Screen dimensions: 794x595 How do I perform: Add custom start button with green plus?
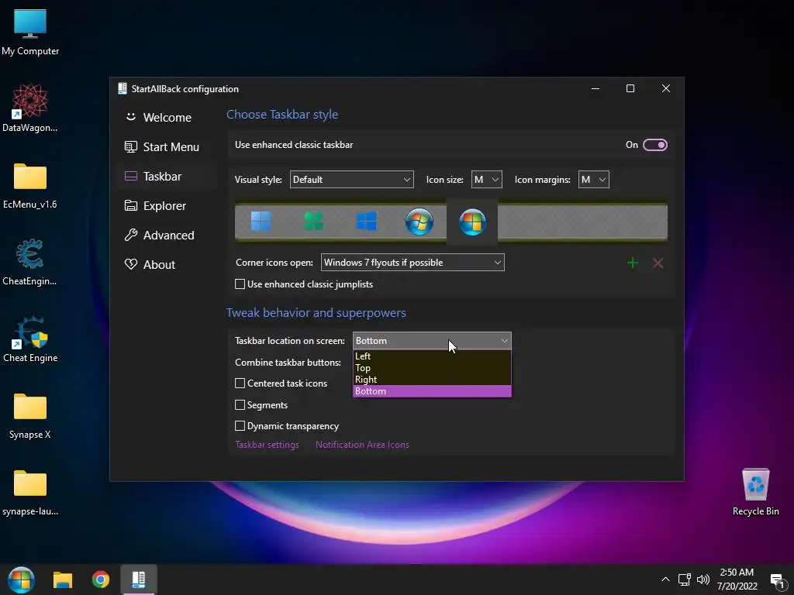(633, 263)
